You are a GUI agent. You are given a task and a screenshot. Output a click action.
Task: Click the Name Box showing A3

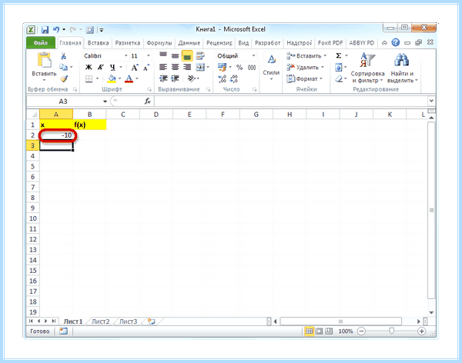63,102
